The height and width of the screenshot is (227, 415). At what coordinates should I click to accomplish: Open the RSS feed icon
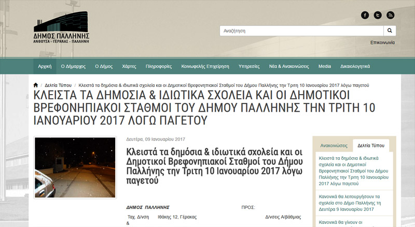(391, 15)
